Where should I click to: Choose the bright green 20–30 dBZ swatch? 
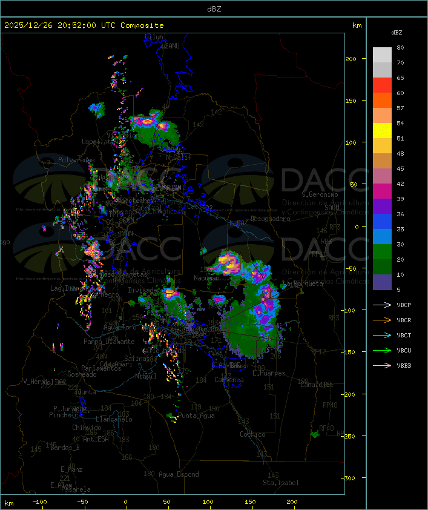pyautogui.click(x=382, y=252)
